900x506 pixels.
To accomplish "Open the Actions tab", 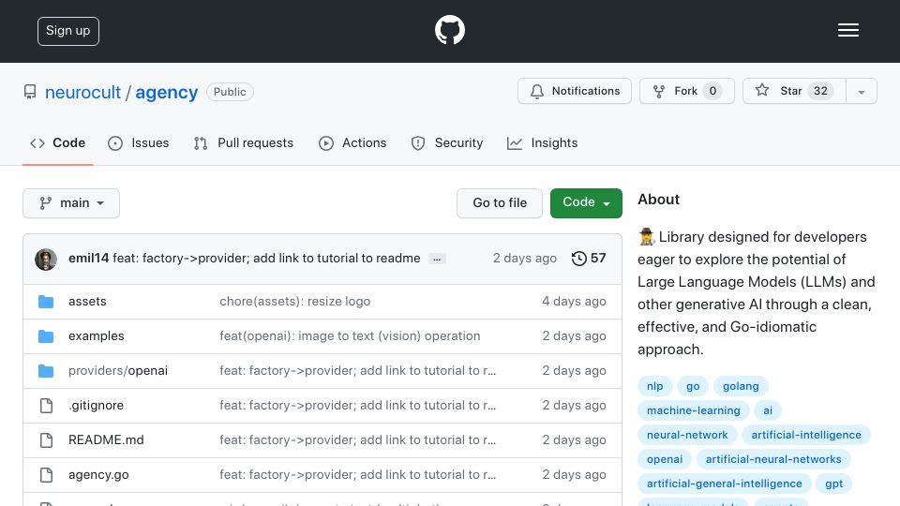I will coord(352,142).
